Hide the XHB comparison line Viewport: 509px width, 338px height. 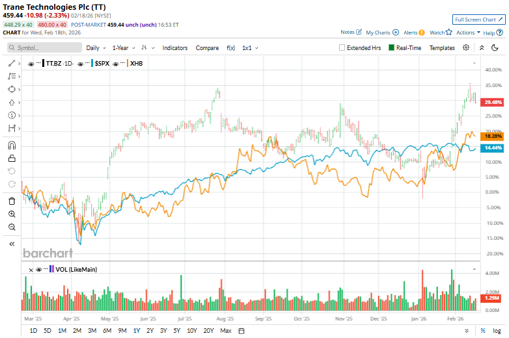click(115, 64)
